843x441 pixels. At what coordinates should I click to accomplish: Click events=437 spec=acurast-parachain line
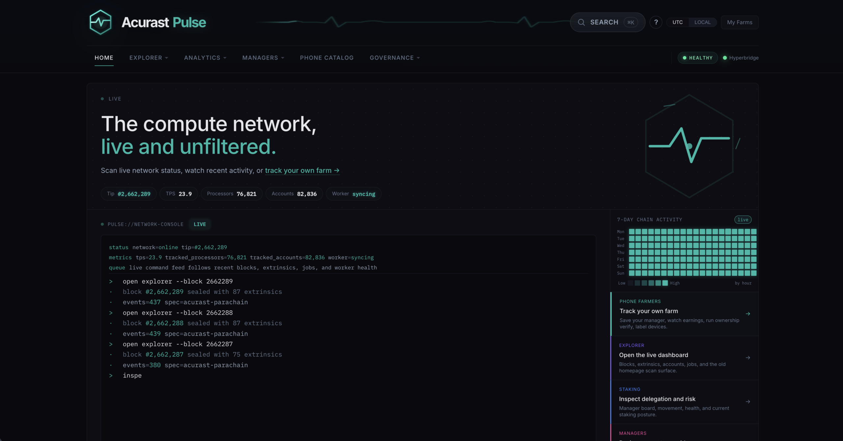185,302
